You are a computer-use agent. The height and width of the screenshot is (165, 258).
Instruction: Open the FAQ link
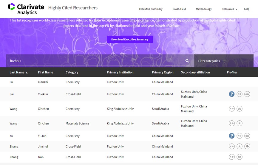tap(246, 9)
